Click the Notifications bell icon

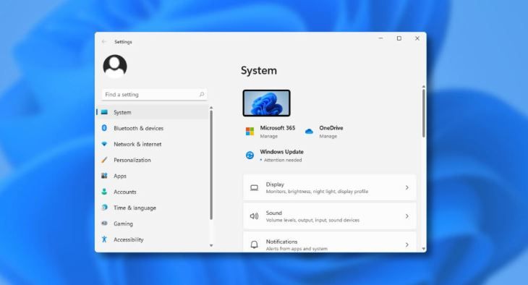click(x=254, y=244)
